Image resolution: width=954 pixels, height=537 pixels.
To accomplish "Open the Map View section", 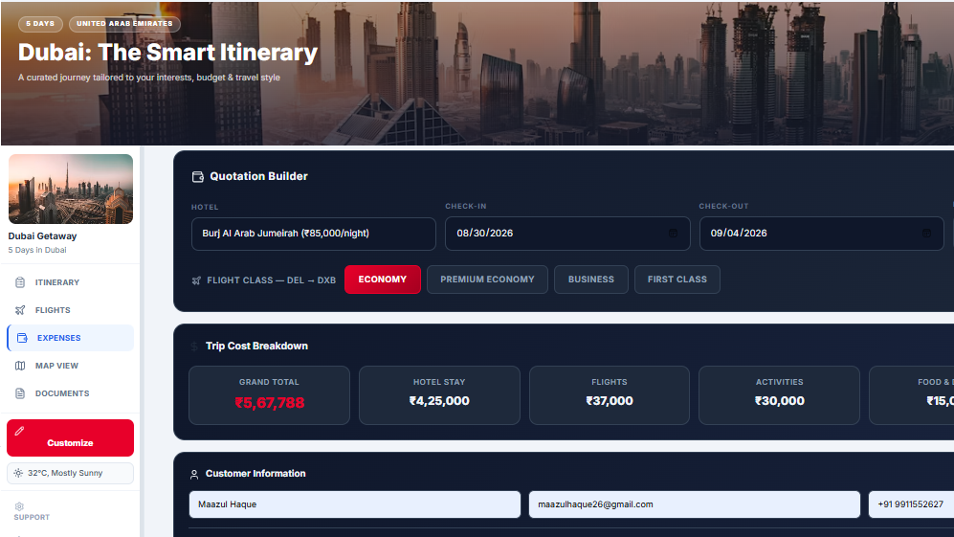I will 71,366.
